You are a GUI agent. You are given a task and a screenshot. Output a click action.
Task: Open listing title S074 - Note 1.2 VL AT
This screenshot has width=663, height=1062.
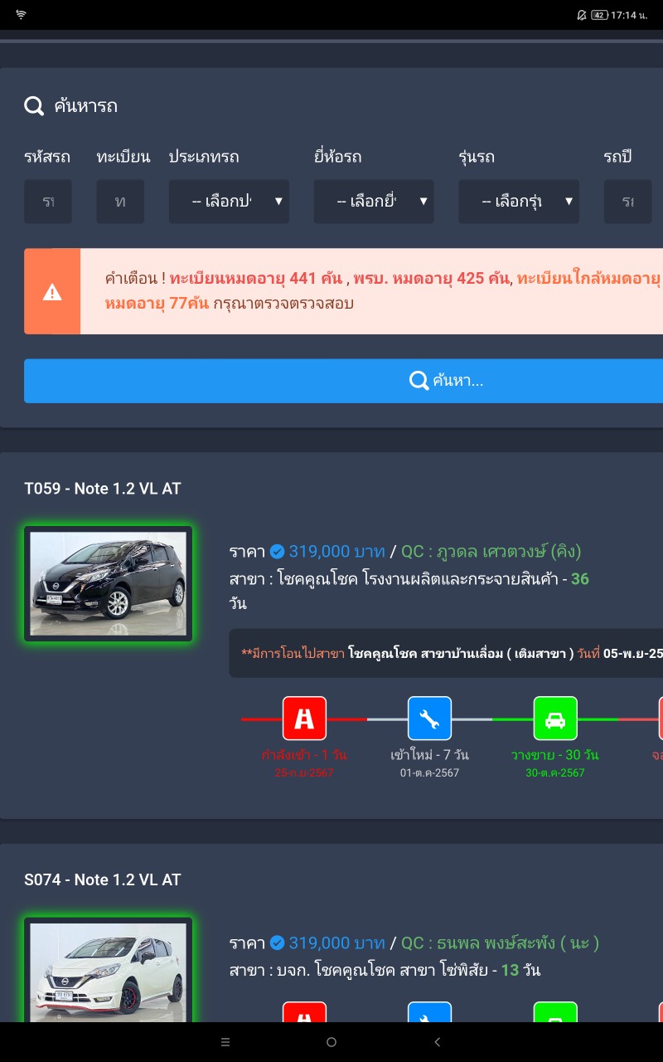103,880
